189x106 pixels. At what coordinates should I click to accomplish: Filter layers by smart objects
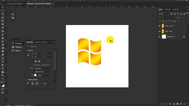coord(184,14)
